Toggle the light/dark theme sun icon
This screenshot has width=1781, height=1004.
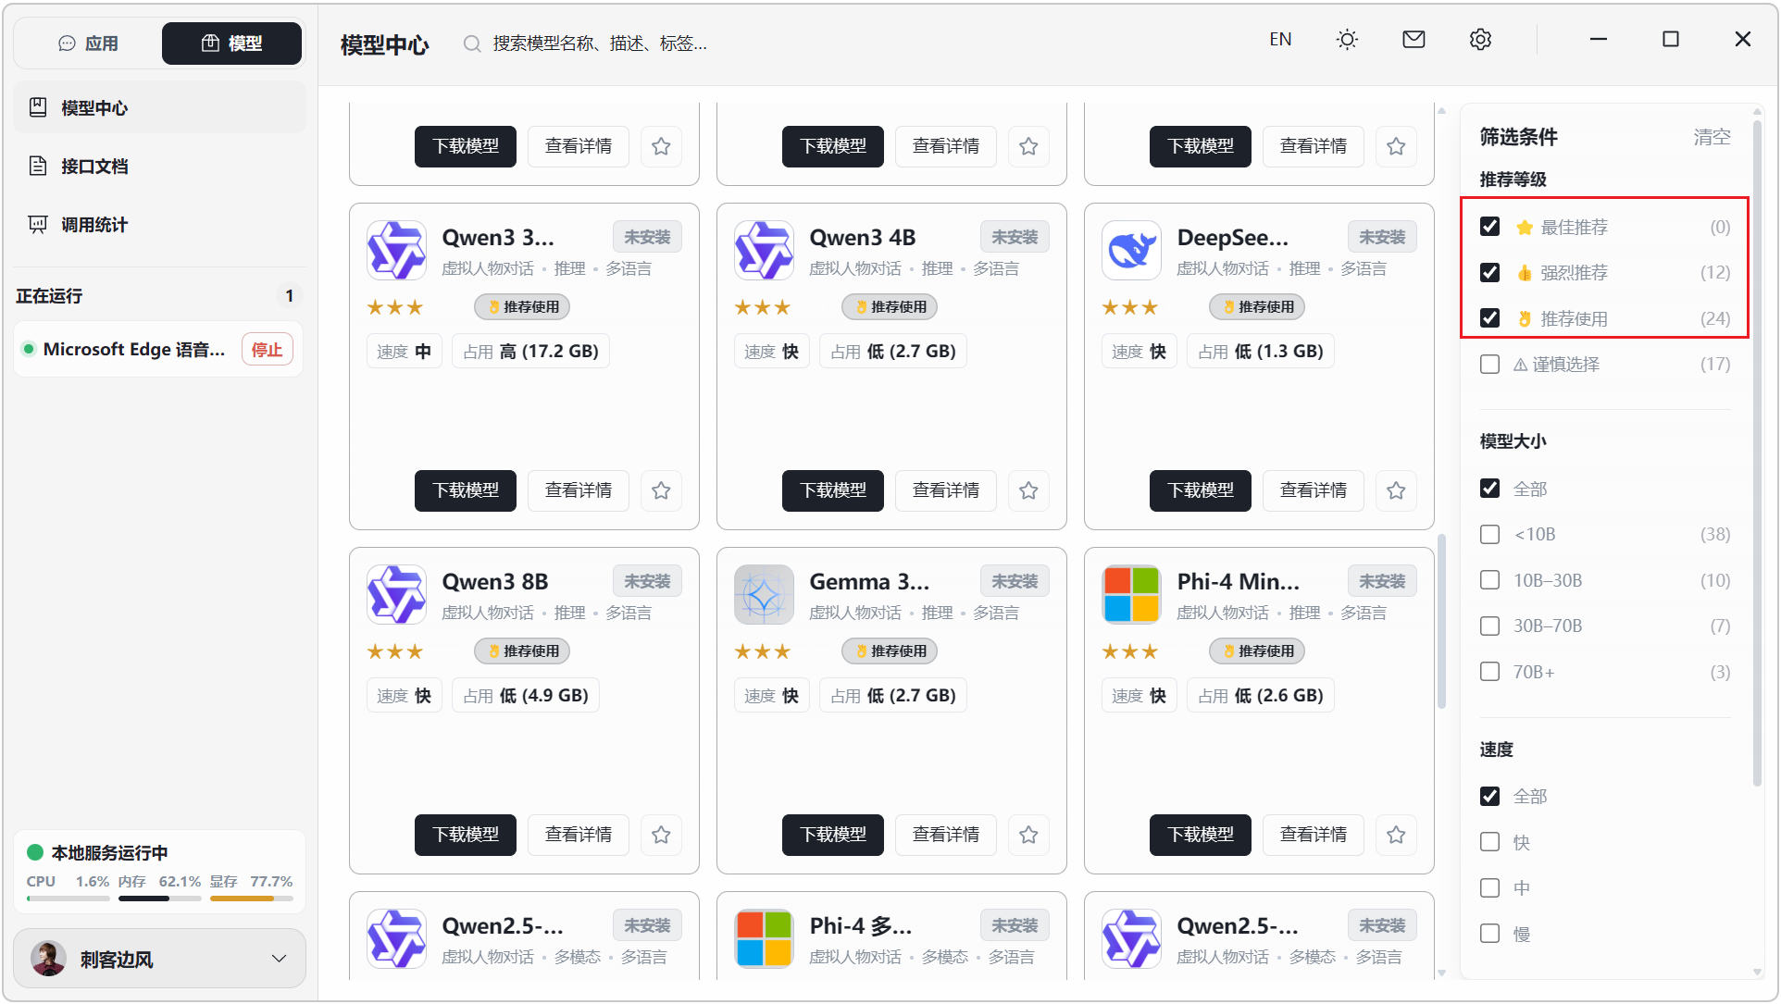coord(1347,40)
